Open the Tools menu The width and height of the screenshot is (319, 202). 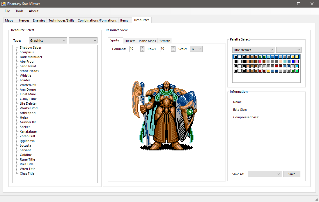19,11
